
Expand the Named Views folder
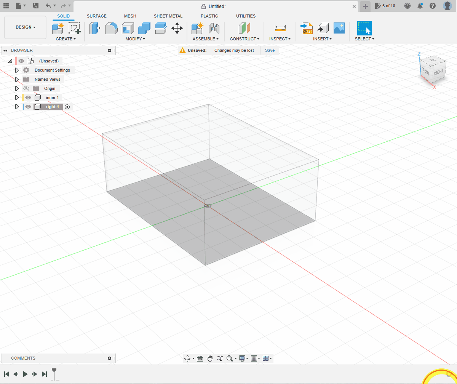(17, 79)
